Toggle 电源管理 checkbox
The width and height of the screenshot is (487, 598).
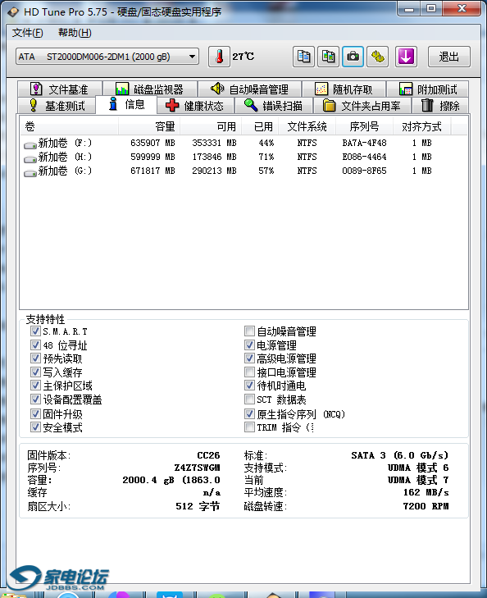point(249,345)
